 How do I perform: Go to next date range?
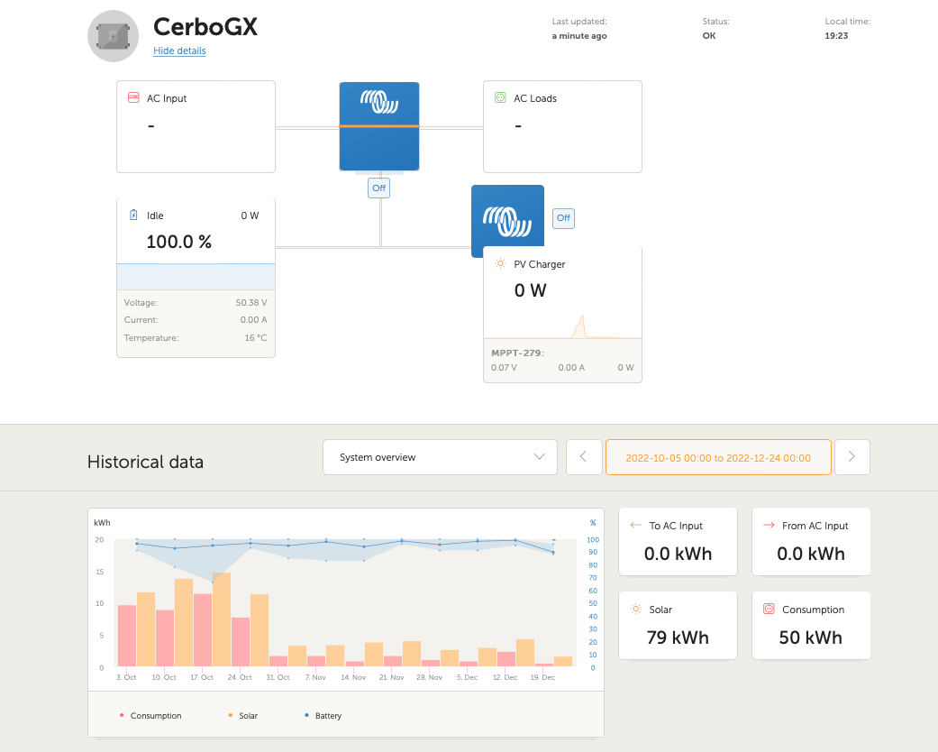(x=851, y=457)
